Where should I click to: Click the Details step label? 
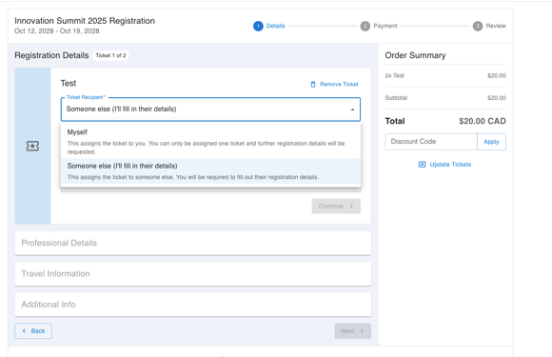275,26
